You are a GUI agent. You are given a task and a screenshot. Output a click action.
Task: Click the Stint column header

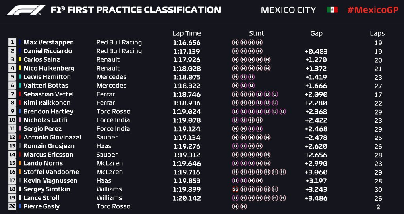point(257,33)
